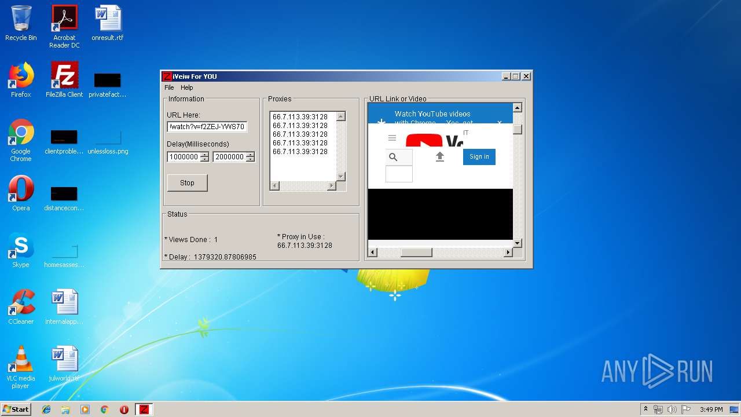741x417 pixels.
Task: Select julworld.rtf desktop document
Action: click(x=64, y=364)
